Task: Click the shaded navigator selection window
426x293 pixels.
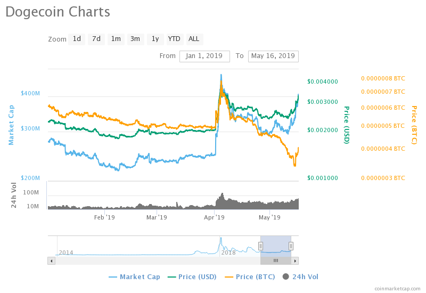Action: pyautogui.click(x=276, y=246)
